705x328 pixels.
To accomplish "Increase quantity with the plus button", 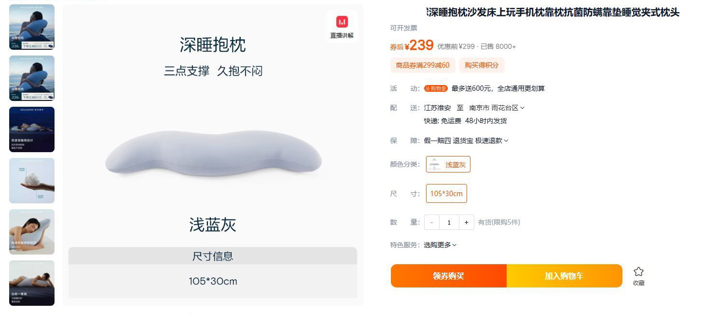I will click(466, 222).
